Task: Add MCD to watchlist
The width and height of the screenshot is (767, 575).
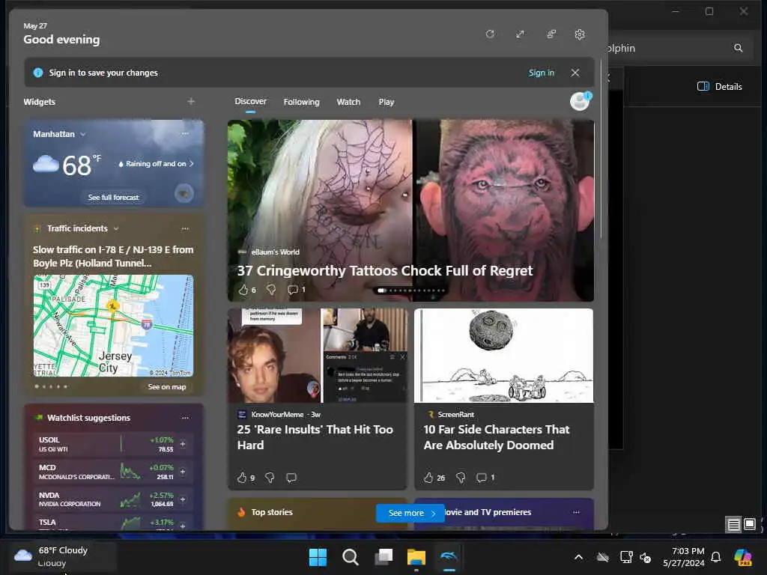Action: tap(183, 472)
